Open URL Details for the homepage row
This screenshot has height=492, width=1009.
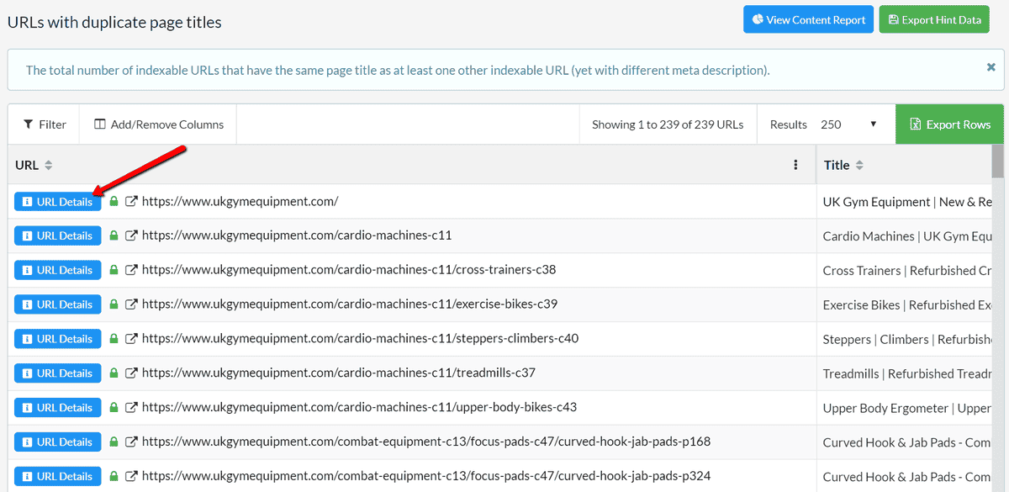coord(57,202)
